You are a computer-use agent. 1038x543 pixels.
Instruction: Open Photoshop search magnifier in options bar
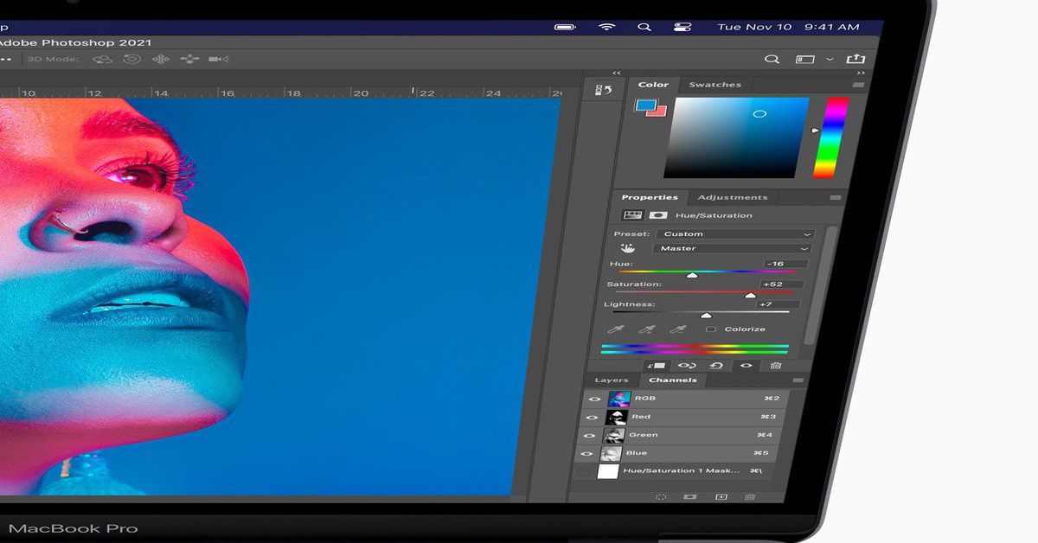[772, 59]
